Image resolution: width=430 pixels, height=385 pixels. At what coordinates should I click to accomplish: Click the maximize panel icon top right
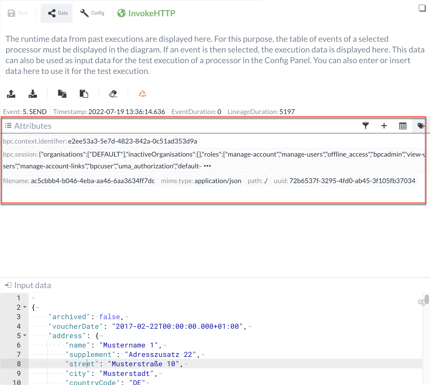pyautogui.click(x=422, y=8)
